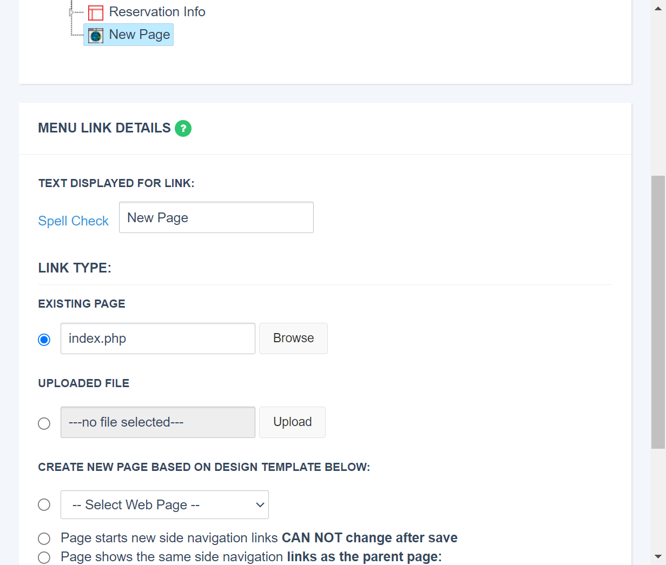Choose same side navigation as parent page option

click(44, 557)
